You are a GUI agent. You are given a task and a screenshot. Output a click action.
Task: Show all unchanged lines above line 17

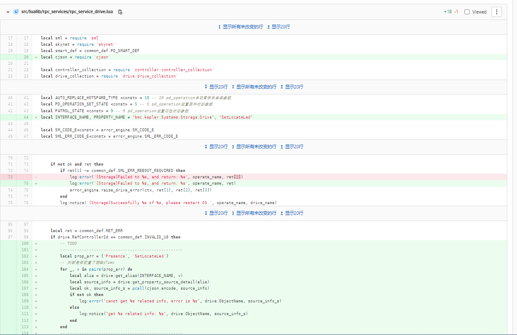point(240,27)
